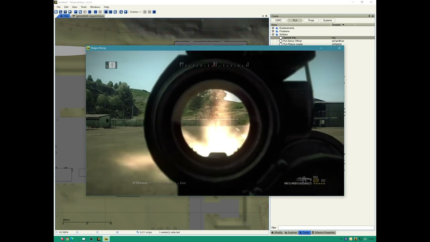Click the Stop mission square icon
This screenshot has height=242, width=430.
coord(154,12)
